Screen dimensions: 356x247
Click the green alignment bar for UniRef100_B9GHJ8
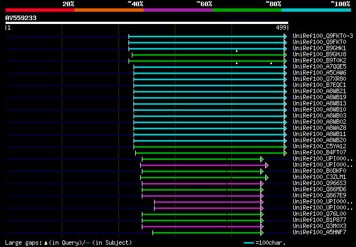(208, 55)
